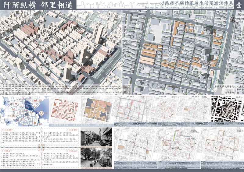
Task: Open the isometric 3D city view
Action: (x=61, y=46)
